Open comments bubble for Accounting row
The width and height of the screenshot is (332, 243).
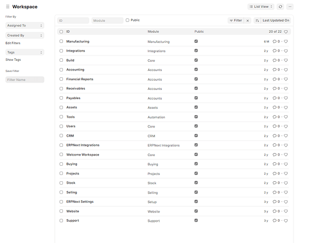coord(274,69)
